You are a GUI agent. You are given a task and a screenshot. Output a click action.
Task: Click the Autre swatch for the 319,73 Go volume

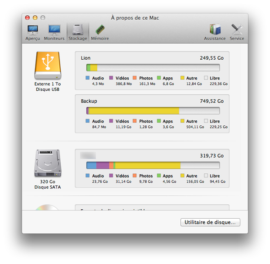pyautogui.click(x=182, y=176)
